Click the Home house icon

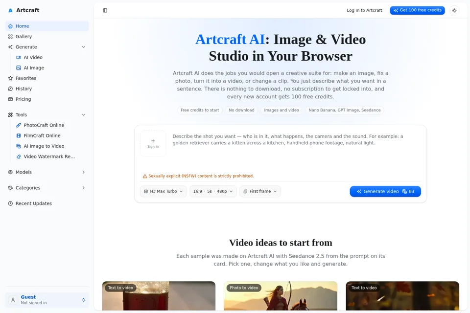10,26
